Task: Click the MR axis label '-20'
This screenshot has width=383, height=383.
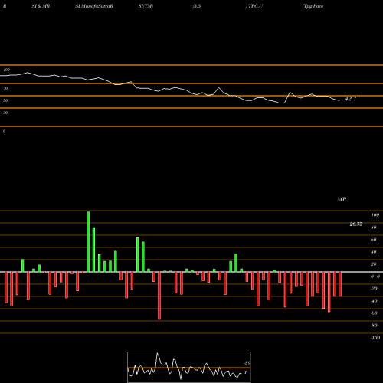Action: pos(374,289)
